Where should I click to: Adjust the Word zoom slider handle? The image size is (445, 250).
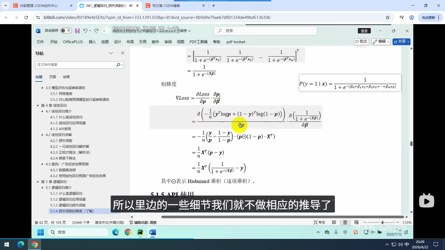pos(382,222)
